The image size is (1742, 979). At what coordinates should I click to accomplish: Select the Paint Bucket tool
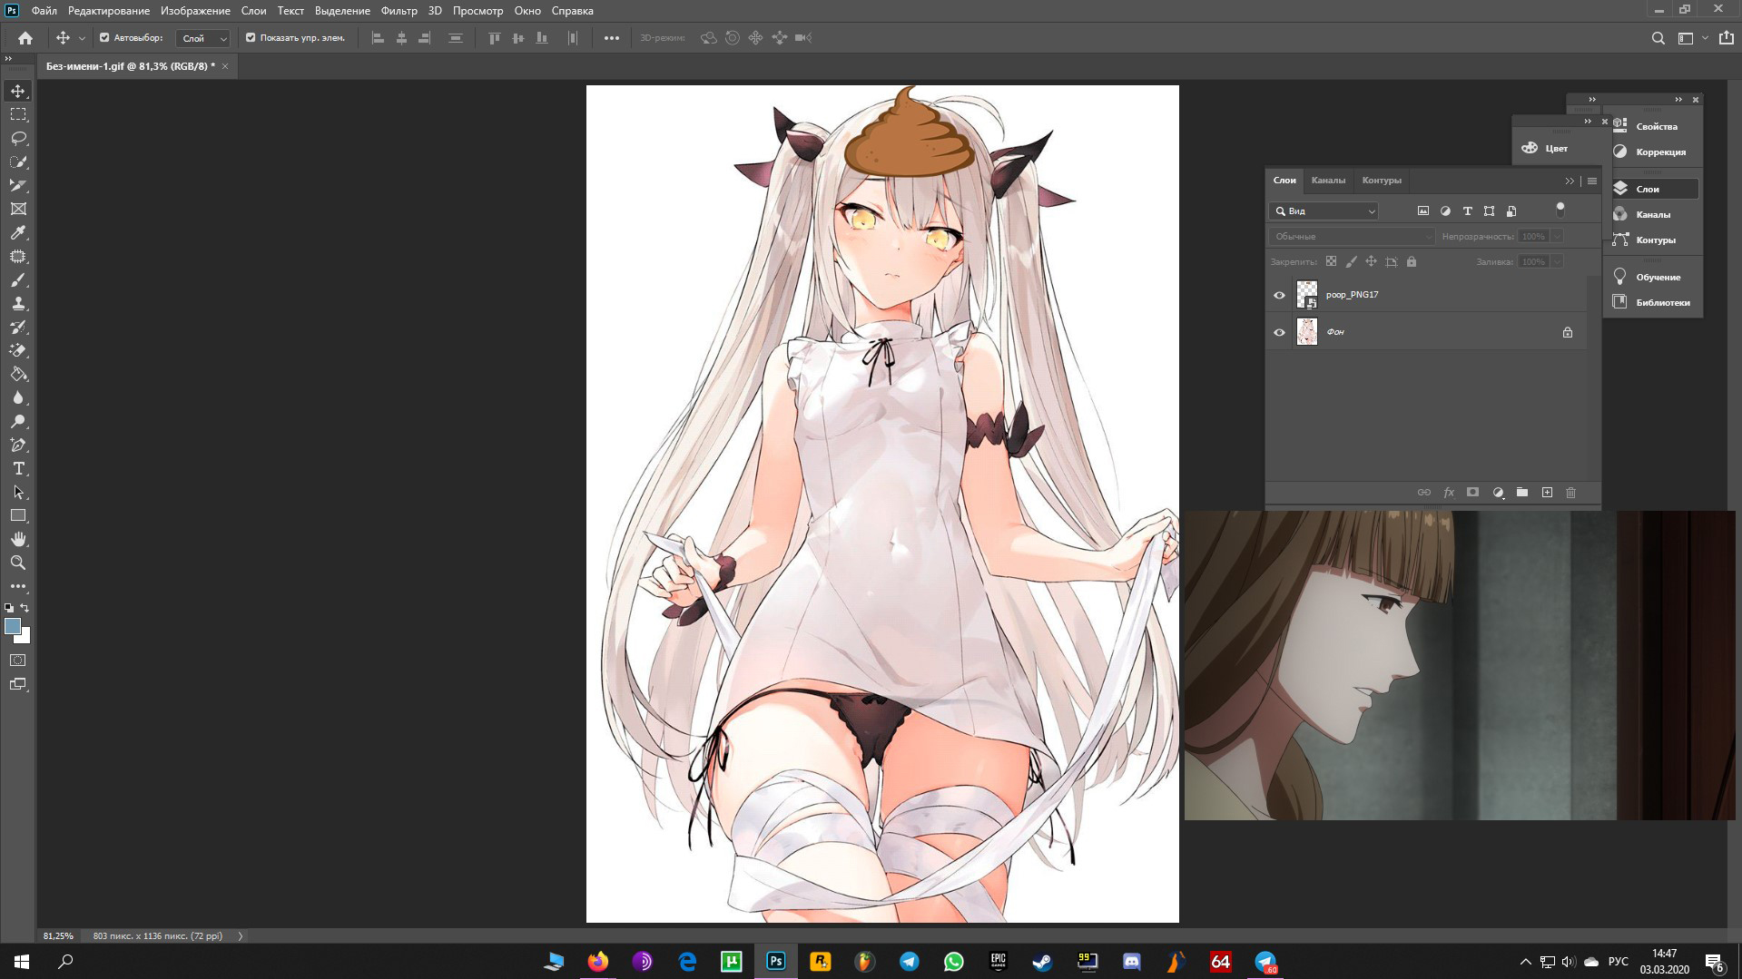(18, 374)
